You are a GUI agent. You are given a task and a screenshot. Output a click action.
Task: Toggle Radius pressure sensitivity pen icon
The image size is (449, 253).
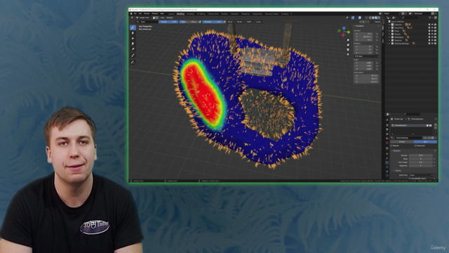tap(200, 22)
